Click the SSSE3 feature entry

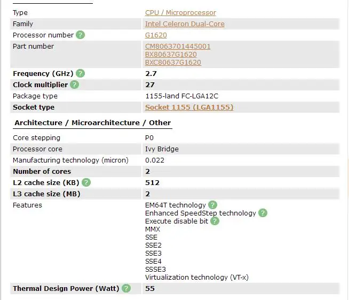point(155,269)
